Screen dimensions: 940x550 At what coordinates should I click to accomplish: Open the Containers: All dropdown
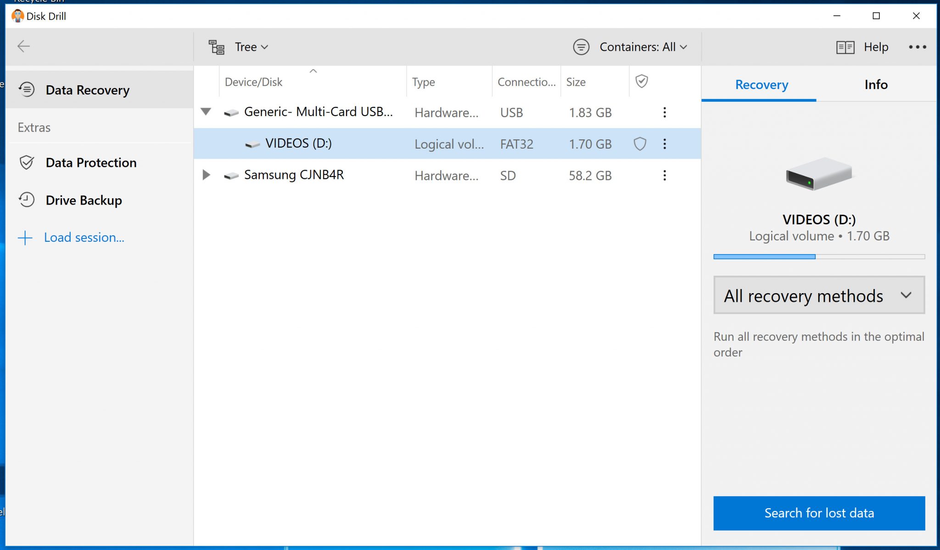coord(643,47)
